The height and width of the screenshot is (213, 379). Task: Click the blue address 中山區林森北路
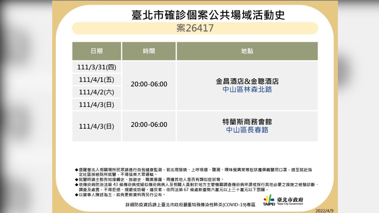click(x=247, y=90)
